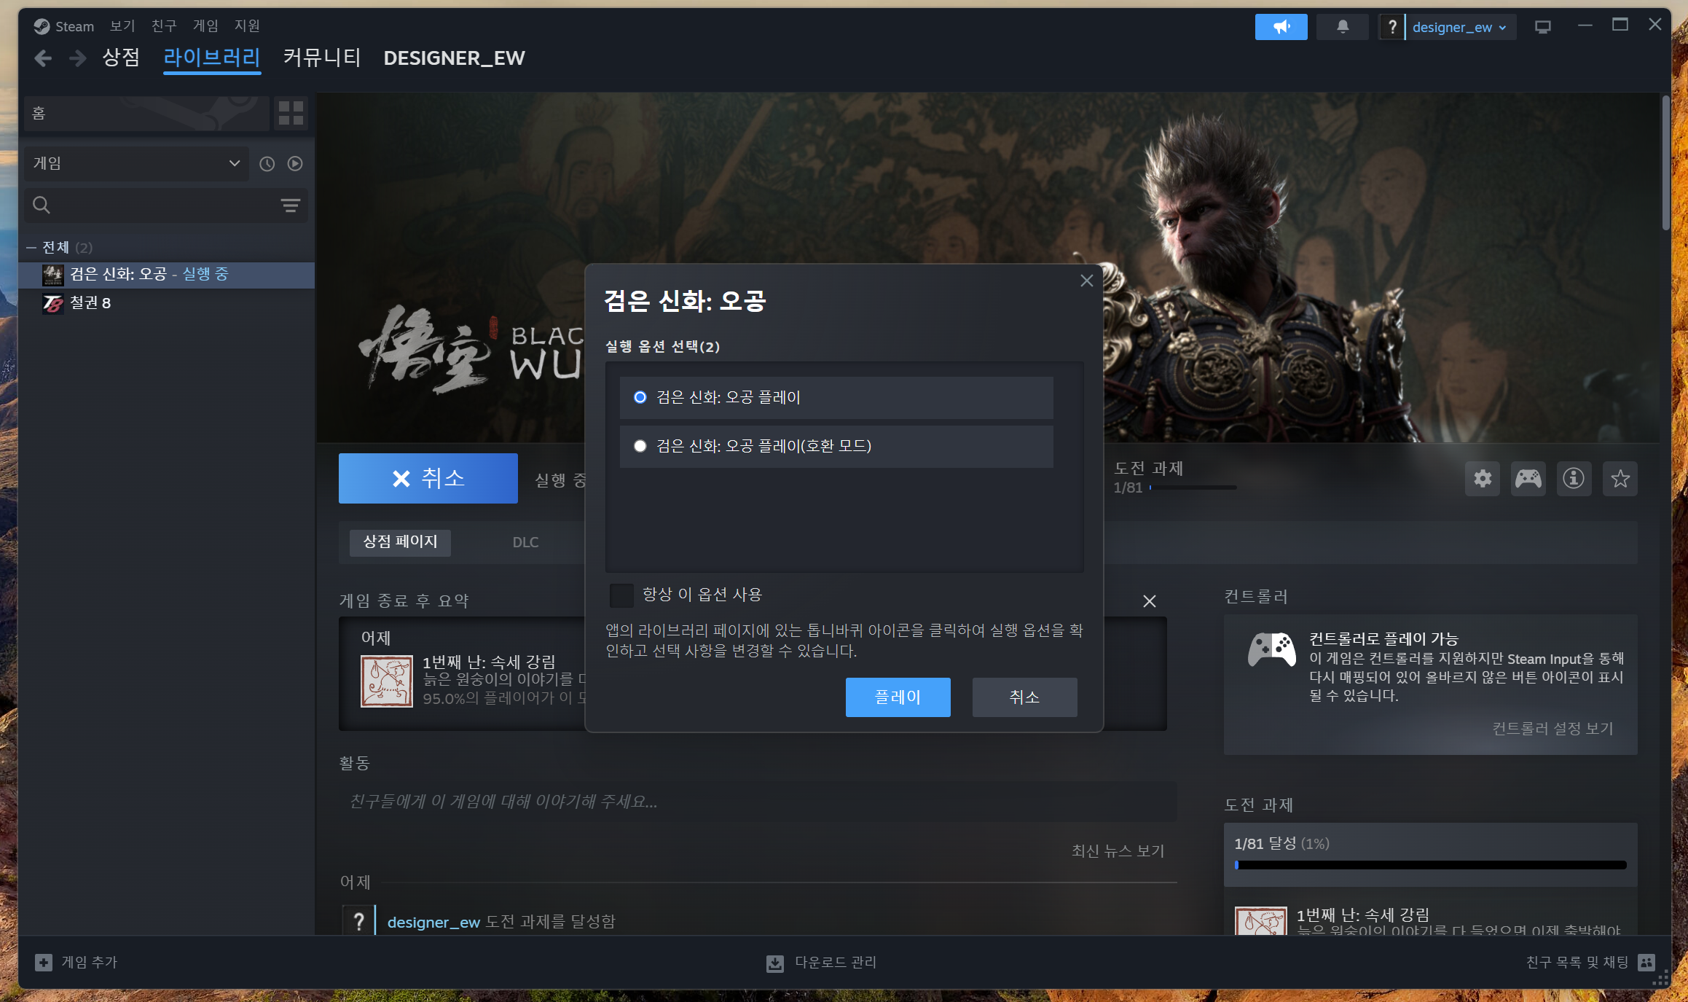Image resolution: width=1688 pixels, height=1002 pixels.
Task: Enable the '항상 이 옵션 사용' checkbox
Action: 621,595
